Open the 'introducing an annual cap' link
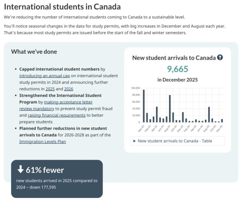243x207 pixels. (43, 76)
